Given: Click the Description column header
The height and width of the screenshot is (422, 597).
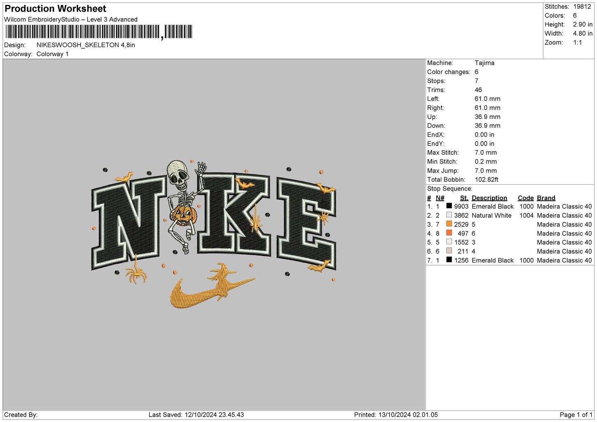Looking at the screenshot, I should tap(489, 198).
